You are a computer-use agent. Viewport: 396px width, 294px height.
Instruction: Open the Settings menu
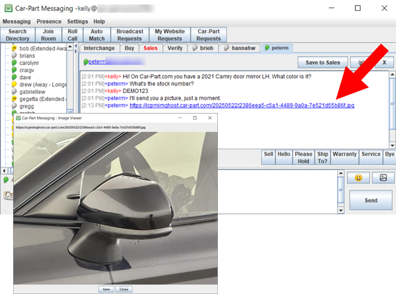point(78,21)
